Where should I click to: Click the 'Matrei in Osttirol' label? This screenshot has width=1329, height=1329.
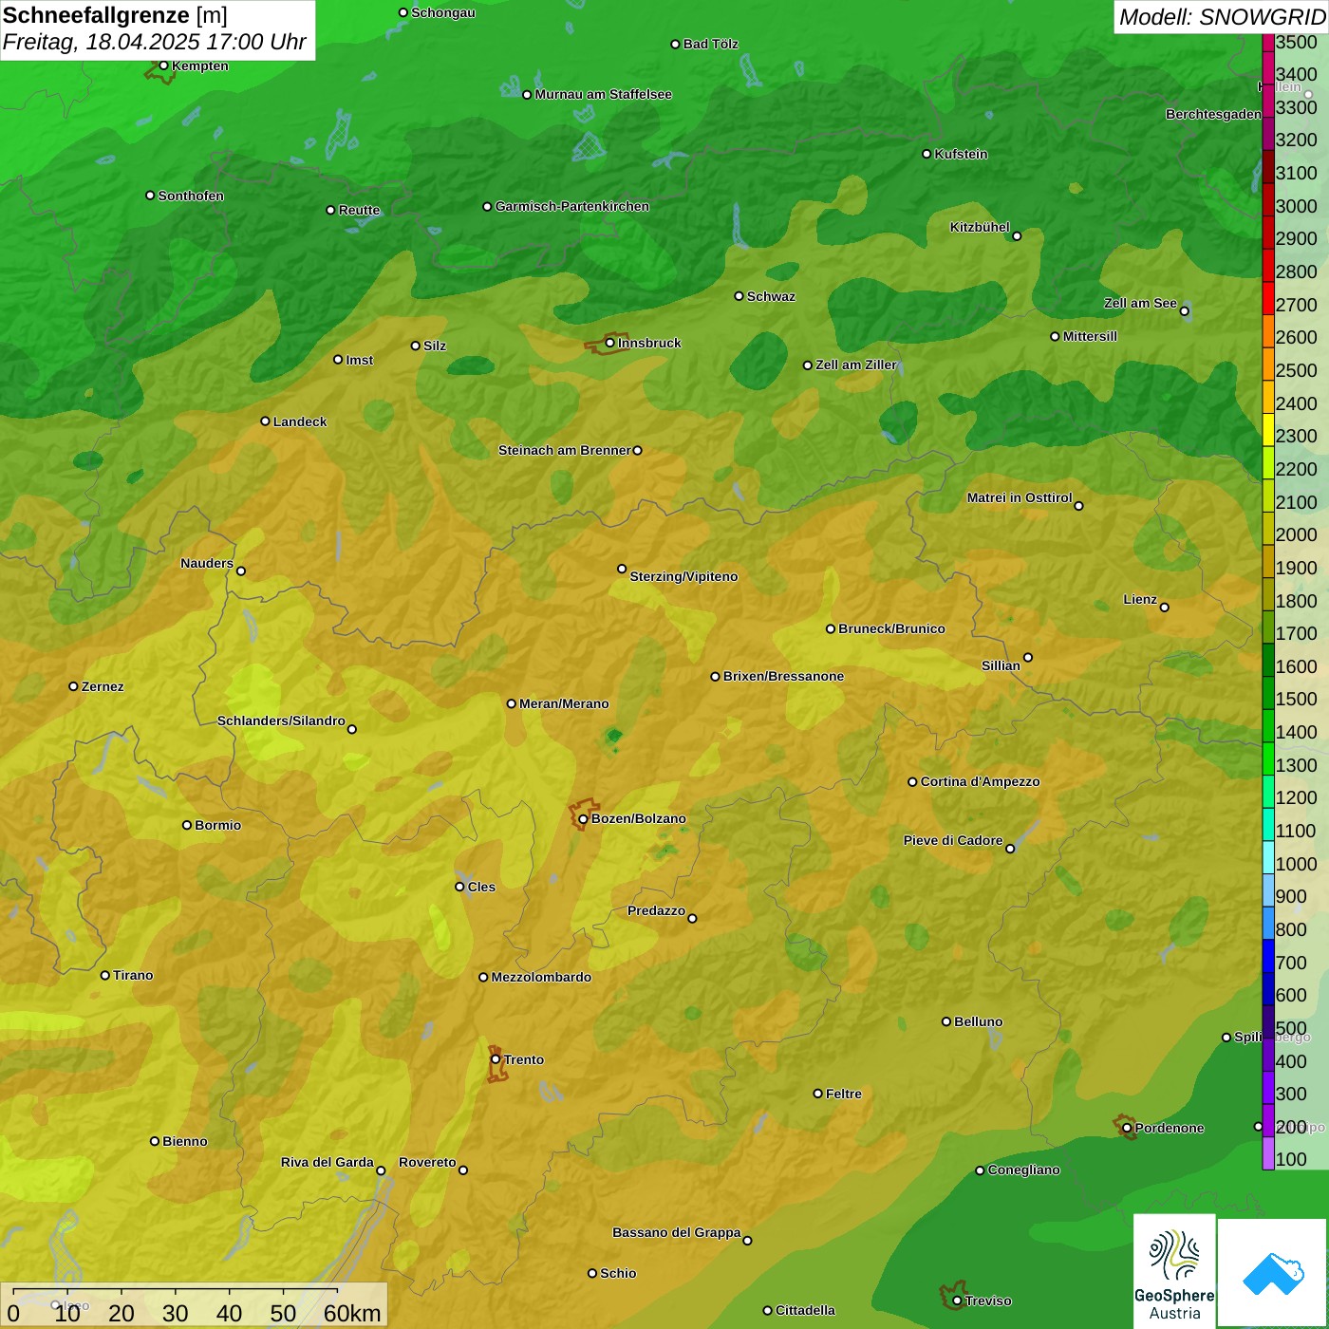point(1020,497)
